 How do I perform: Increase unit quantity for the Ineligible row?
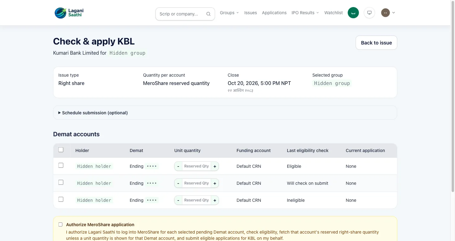coord(215,200)
